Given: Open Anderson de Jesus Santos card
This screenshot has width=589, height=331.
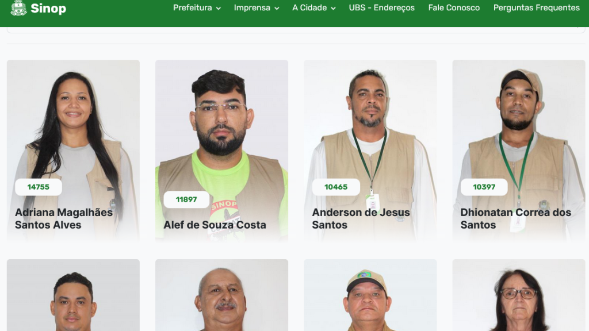Looking at the screenshot, I should tap(370, 151).
